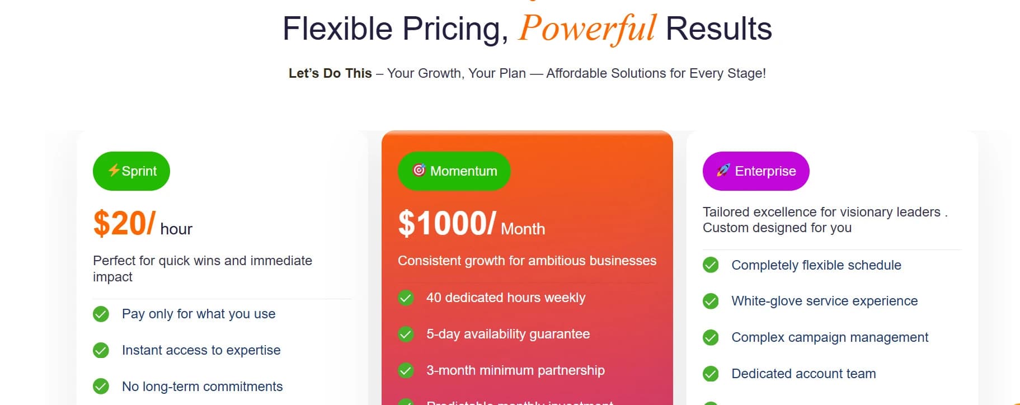
Task: Click checkmark beside Completely flexible schedule
Action: (711, 265)
